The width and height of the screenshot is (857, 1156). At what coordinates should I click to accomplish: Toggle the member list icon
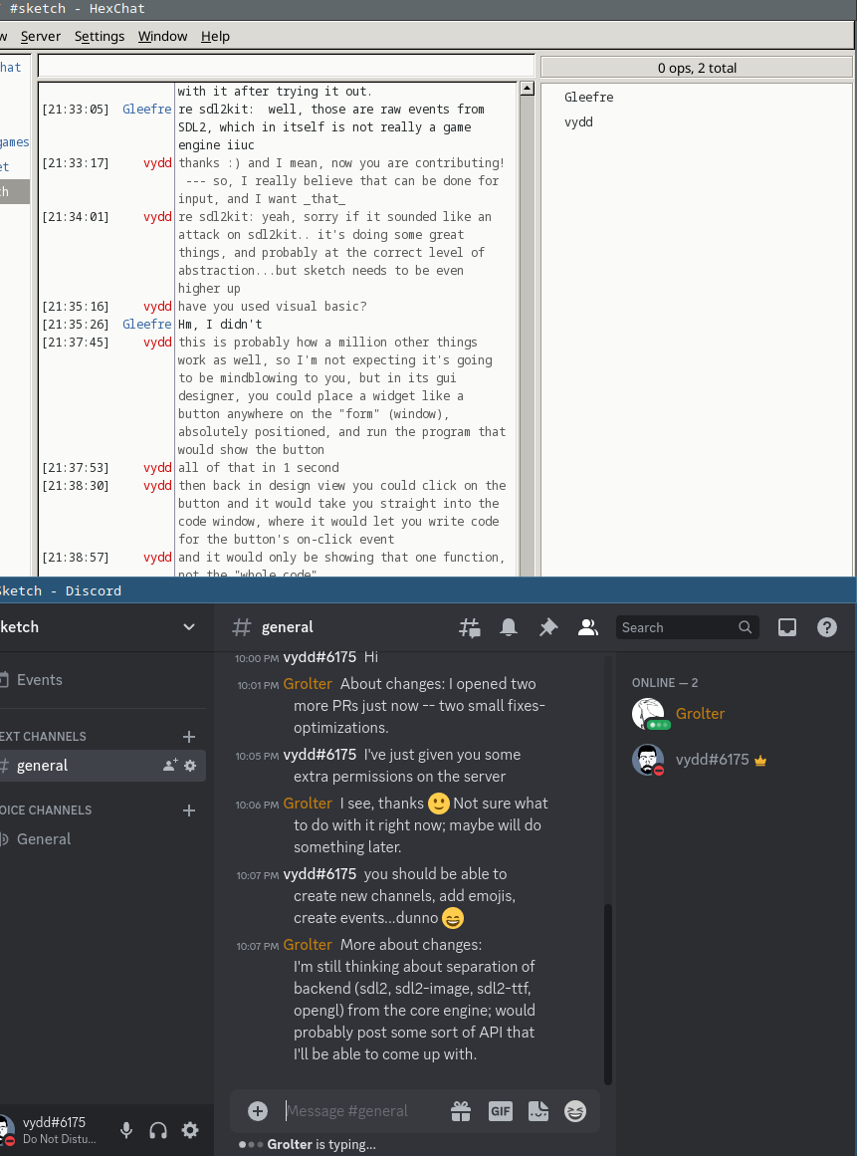coord(588,627)
